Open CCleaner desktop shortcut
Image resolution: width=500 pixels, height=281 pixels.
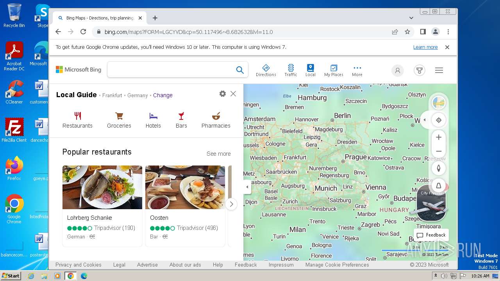point(14,92)
